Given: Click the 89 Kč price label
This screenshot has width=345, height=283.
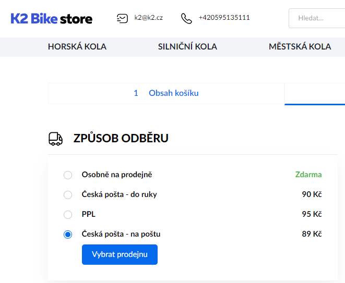Looking at the screenshot, I should click(x=312, y=235).
